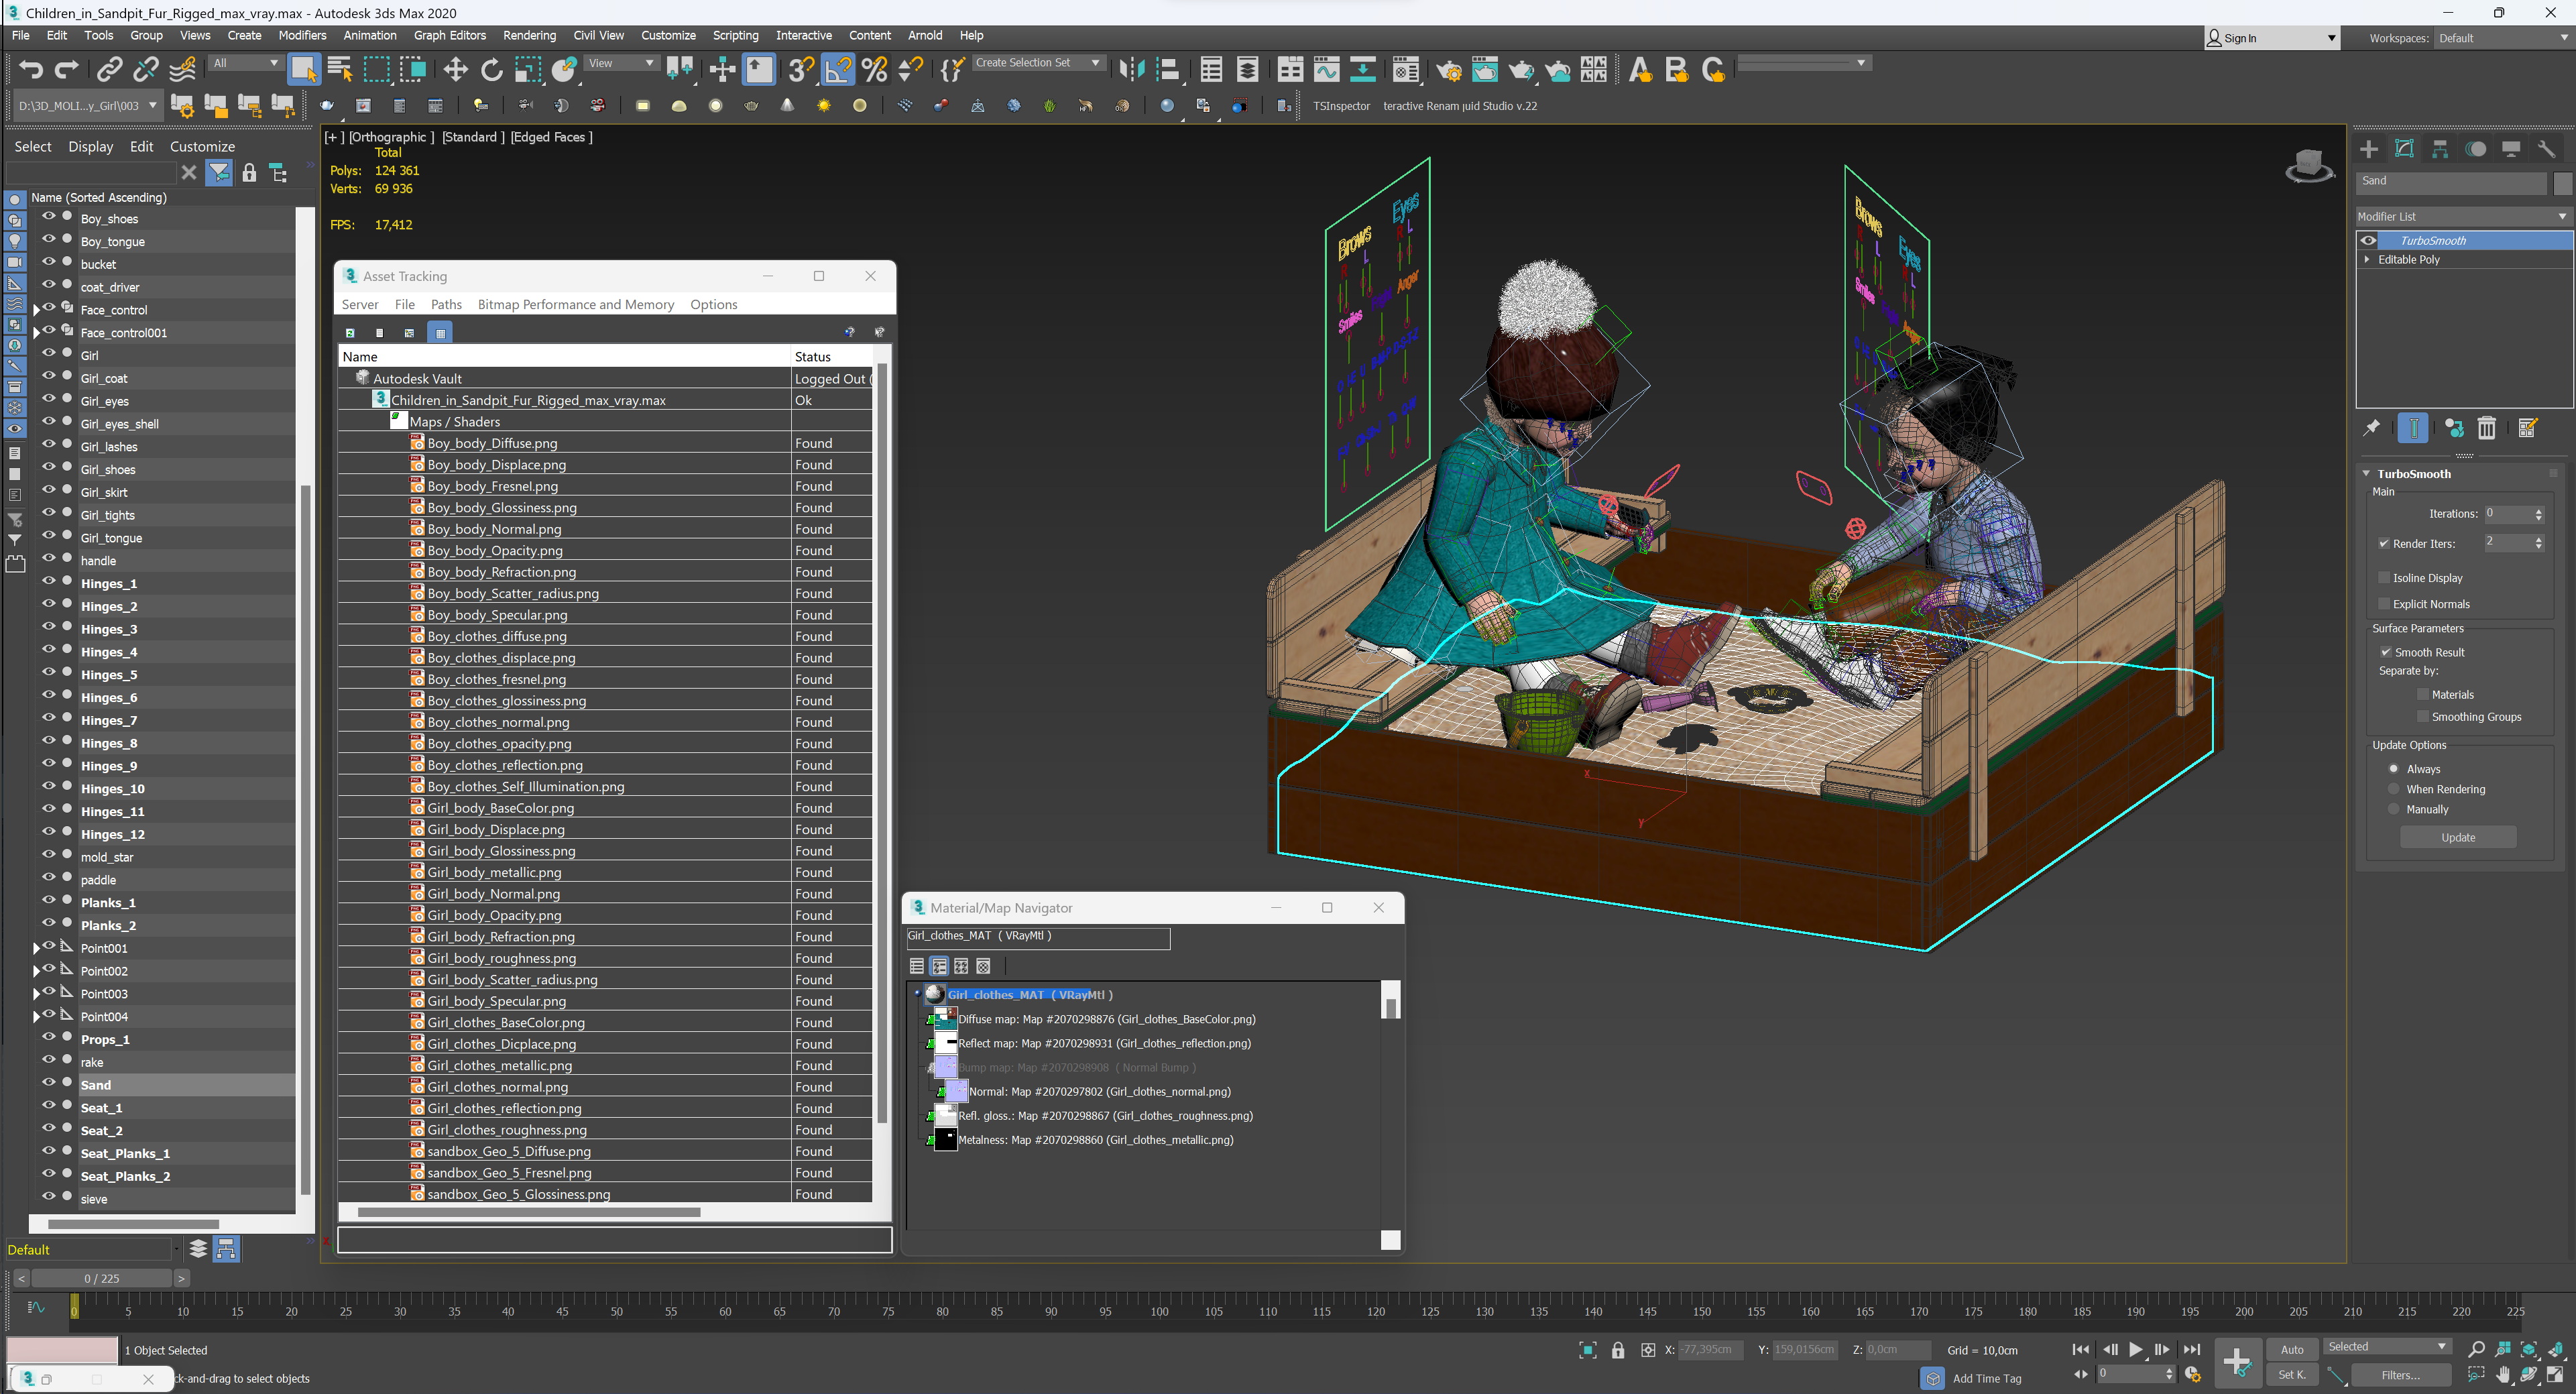
Task: Click Zoom Extents Selected viewport icon
Action: pos(2529,1349)
